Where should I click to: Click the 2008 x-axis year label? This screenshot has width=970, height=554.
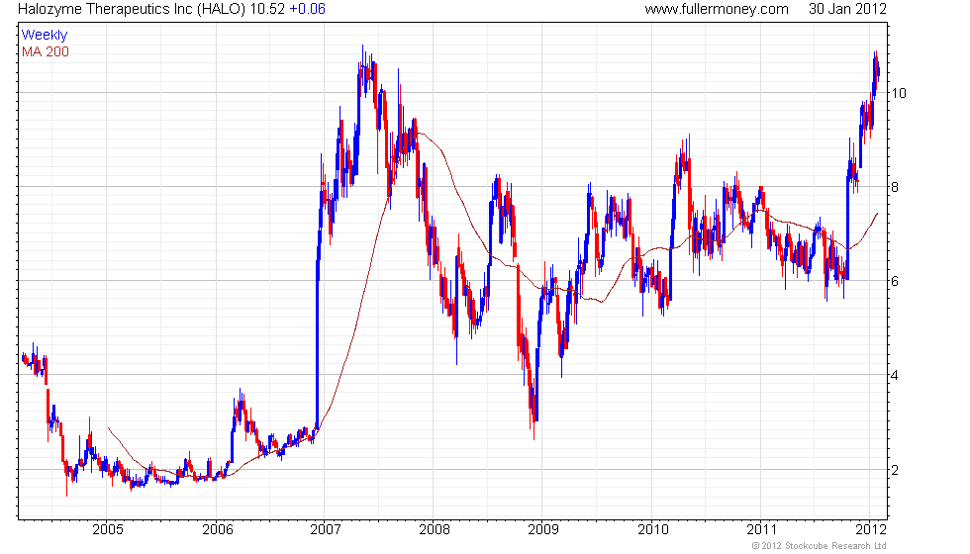click(435, 529)
